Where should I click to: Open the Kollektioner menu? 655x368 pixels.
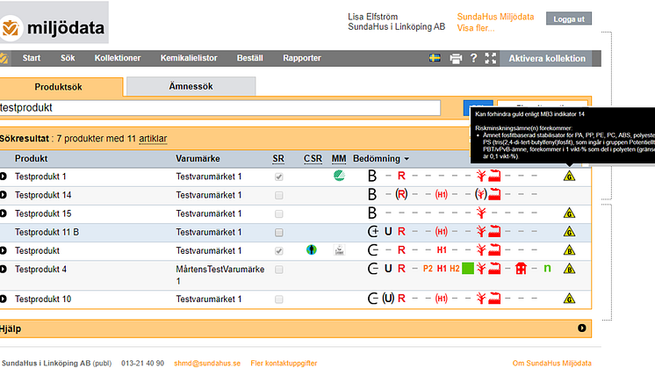click(118, 58)
